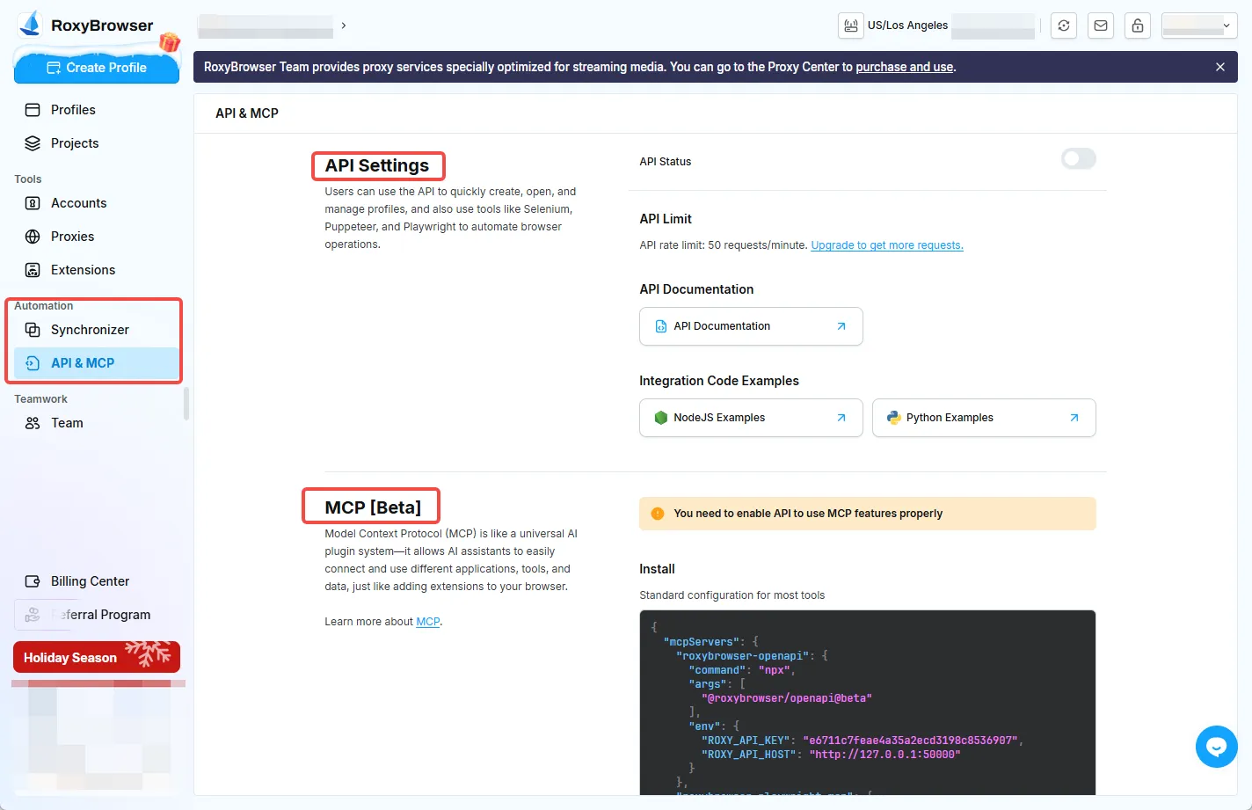Select the Projects icon
The image size is (1252, 810).
tap(33, 142)
